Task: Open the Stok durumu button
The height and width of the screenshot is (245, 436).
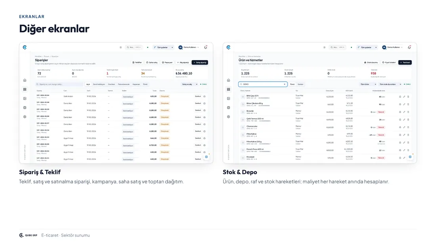Action: (x=371, y=63)
